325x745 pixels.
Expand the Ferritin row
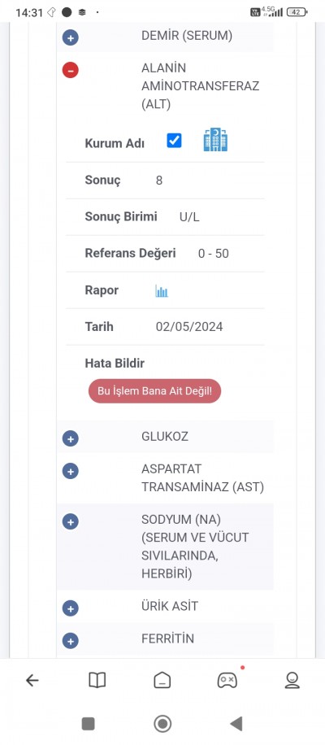point(70,640)
